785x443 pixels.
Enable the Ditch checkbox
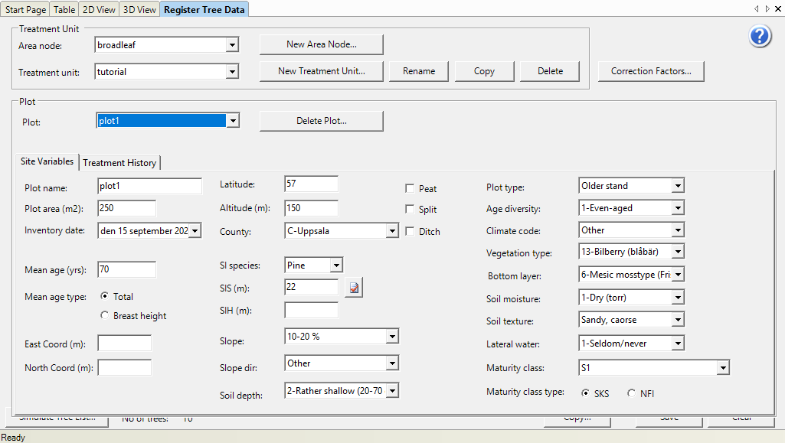point(410,231)
